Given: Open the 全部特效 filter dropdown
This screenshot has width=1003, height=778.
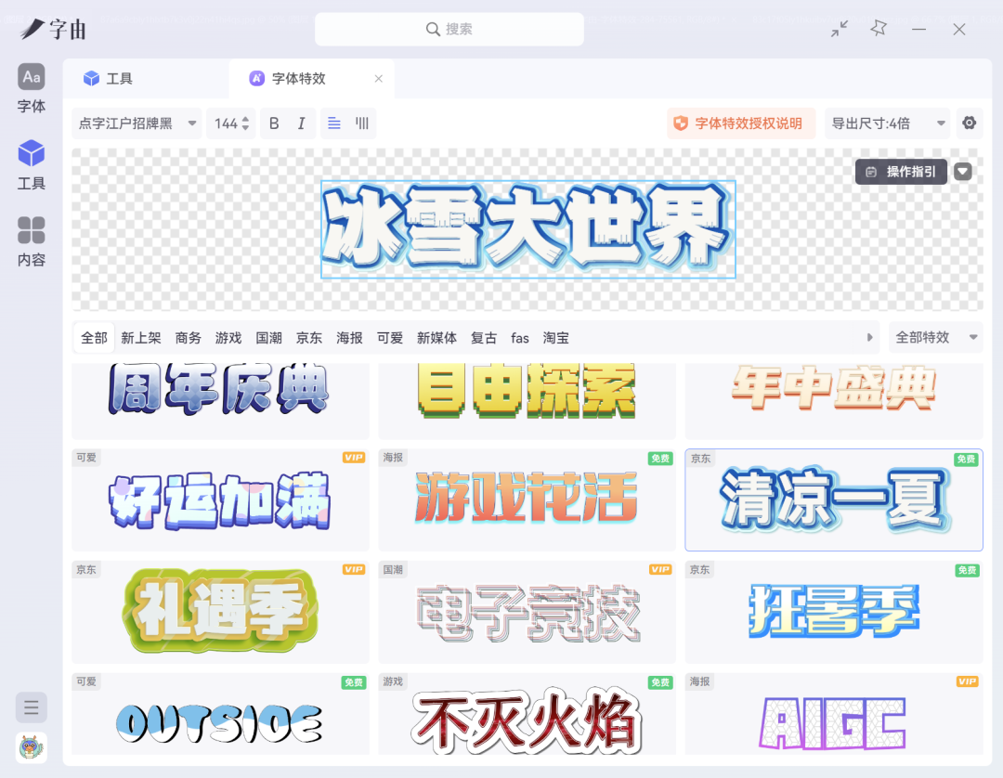Looking at the screenshot, I should click(935, 338).
